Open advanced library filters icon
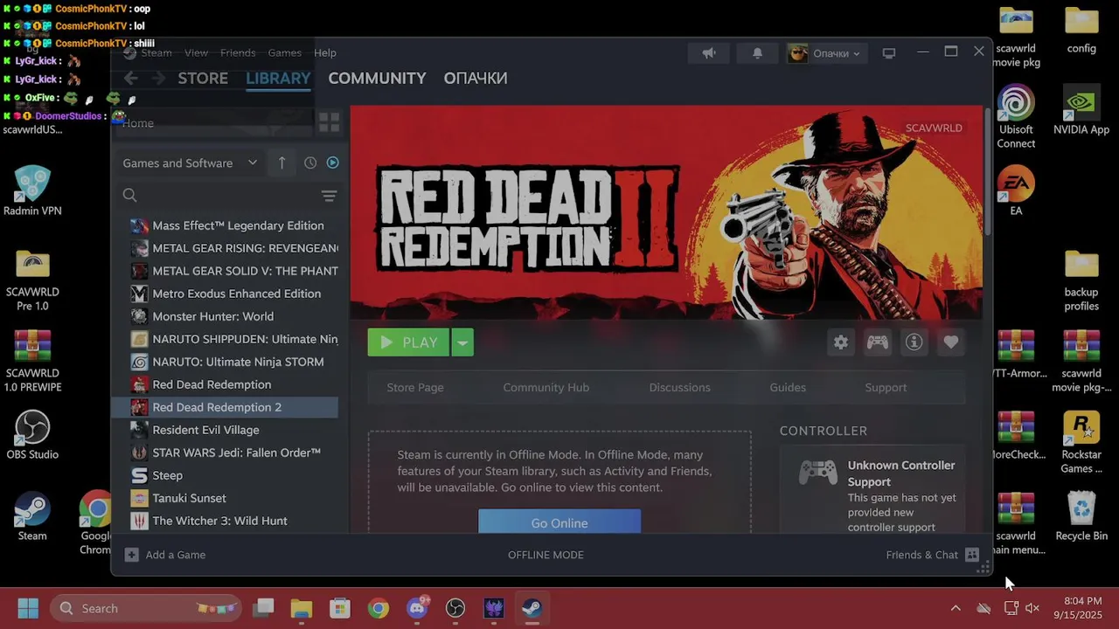The height and width of the screenshot is (629, 1119). tap(329, 196)
